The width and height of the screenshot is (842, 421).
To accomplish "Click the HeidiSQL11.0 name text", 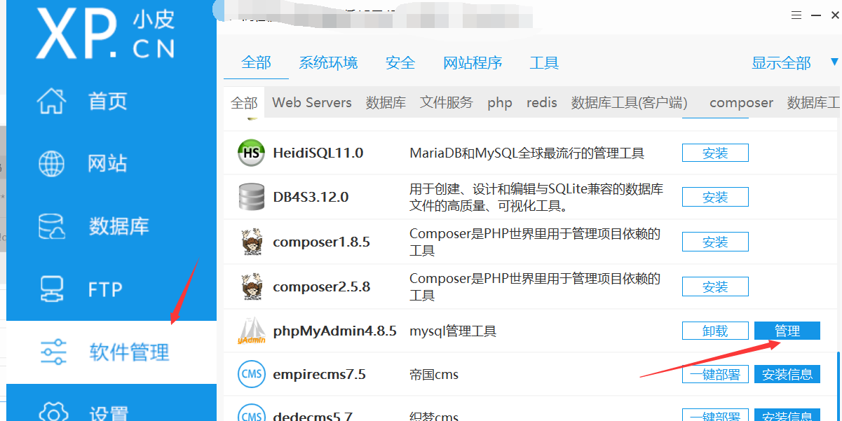I will [318, 153].
